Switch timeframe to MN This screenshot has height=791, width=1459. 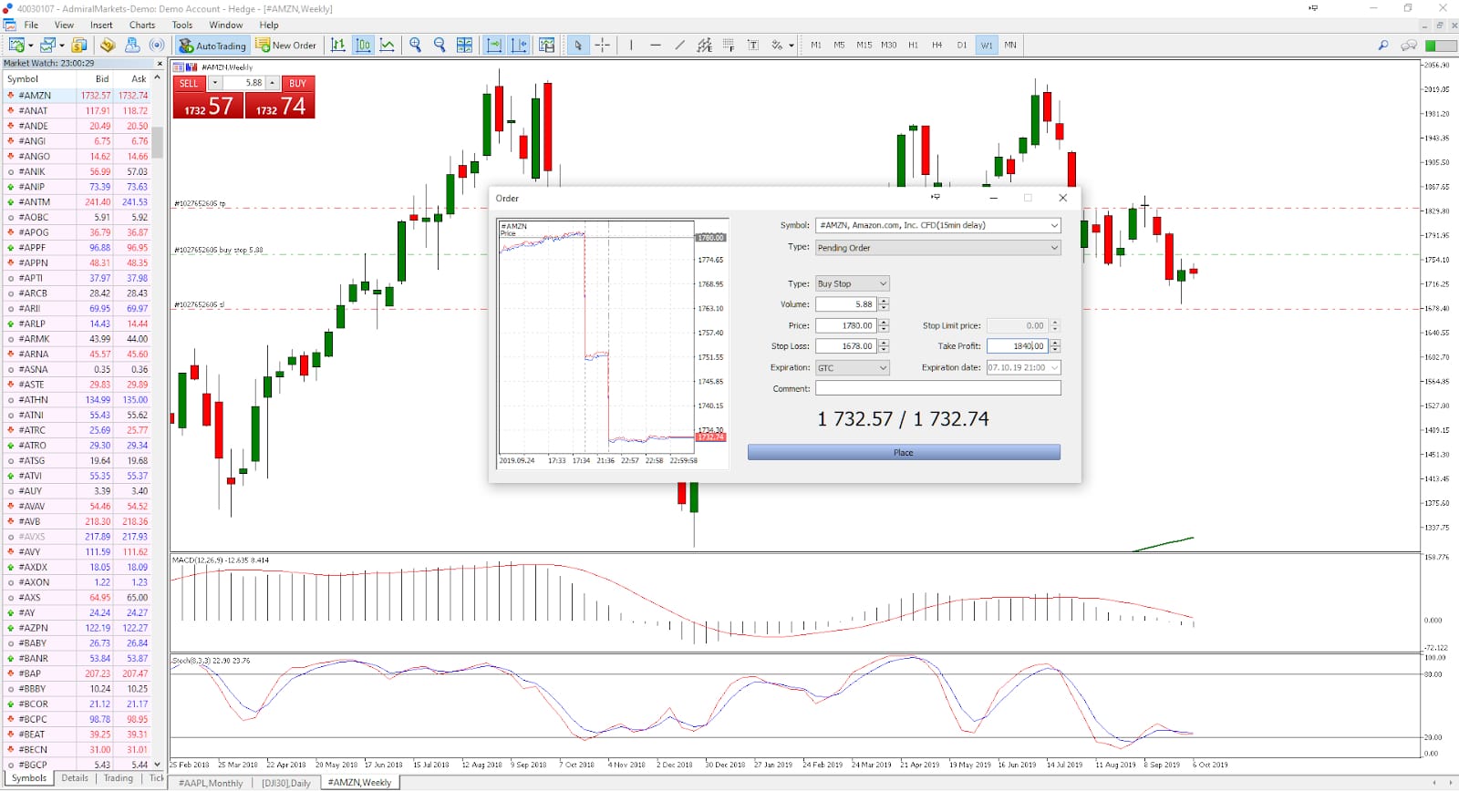1010,45
